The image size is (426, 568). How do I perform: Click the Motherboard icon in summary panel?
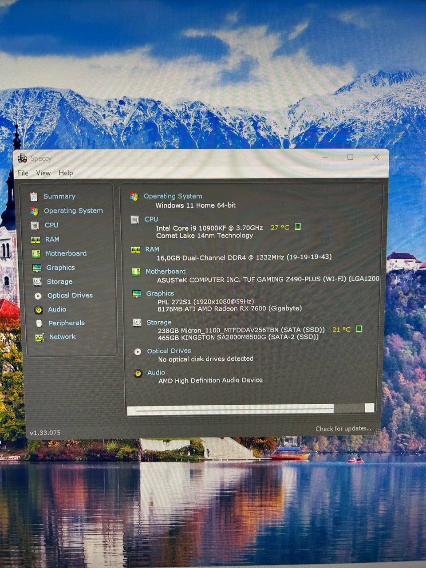[136, 272]
